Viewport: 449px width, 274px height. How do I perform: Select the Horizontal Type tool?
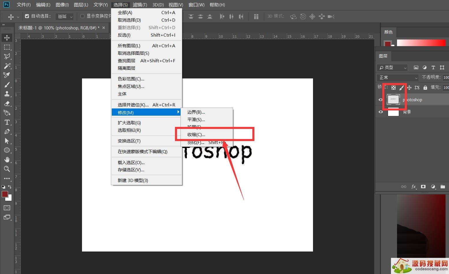(7, 122)
